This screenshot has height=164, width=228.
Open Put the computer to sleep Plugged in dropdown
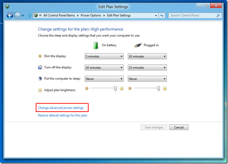[x=147, y=79]
